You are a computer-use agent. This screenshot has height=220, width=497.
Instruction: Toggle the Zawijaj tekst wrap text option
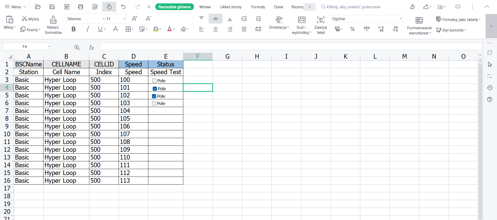(321, 25)
